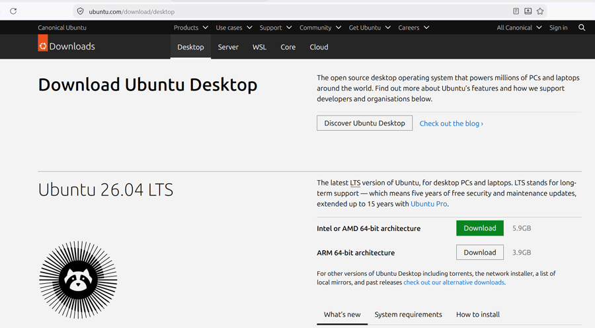Open the Community dropdown
Viewport: 595px width, 328px height.
click(320, 28)
